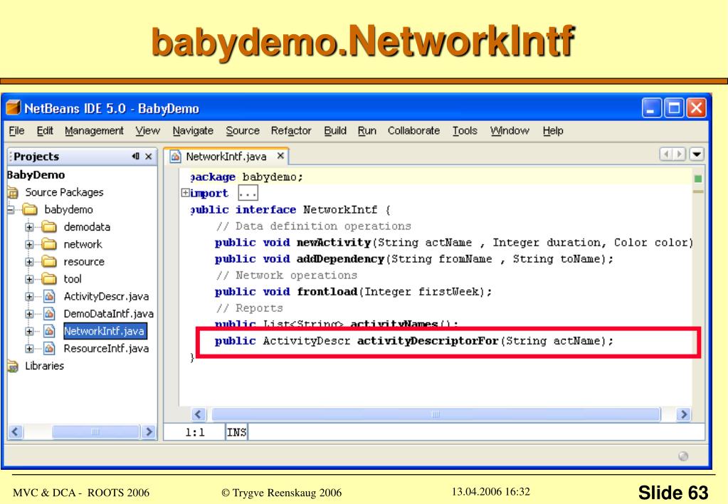Click the NetworkIntf.java tab file icon
Screen dimensions: 728x504
click(x=176, y=157)
